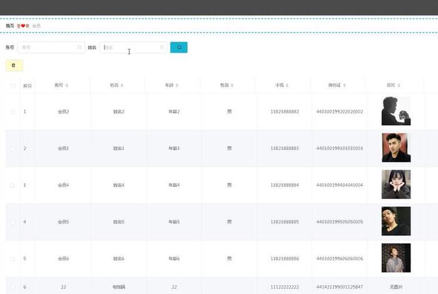Sort the table by the 性别 column
Viewport: 438px width, 294px height.
point(232,86)
